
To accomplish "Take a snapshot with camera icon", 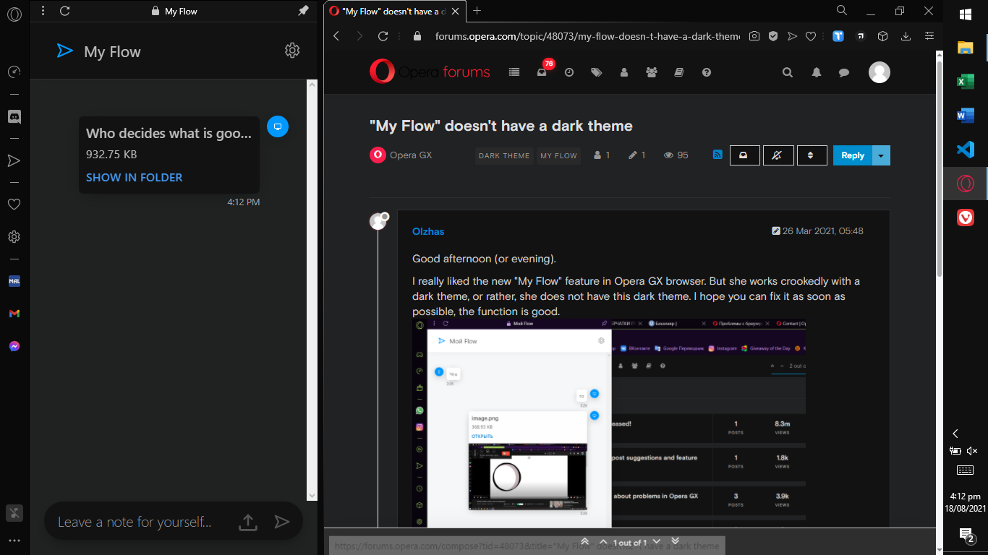I will tap(754, 36).
